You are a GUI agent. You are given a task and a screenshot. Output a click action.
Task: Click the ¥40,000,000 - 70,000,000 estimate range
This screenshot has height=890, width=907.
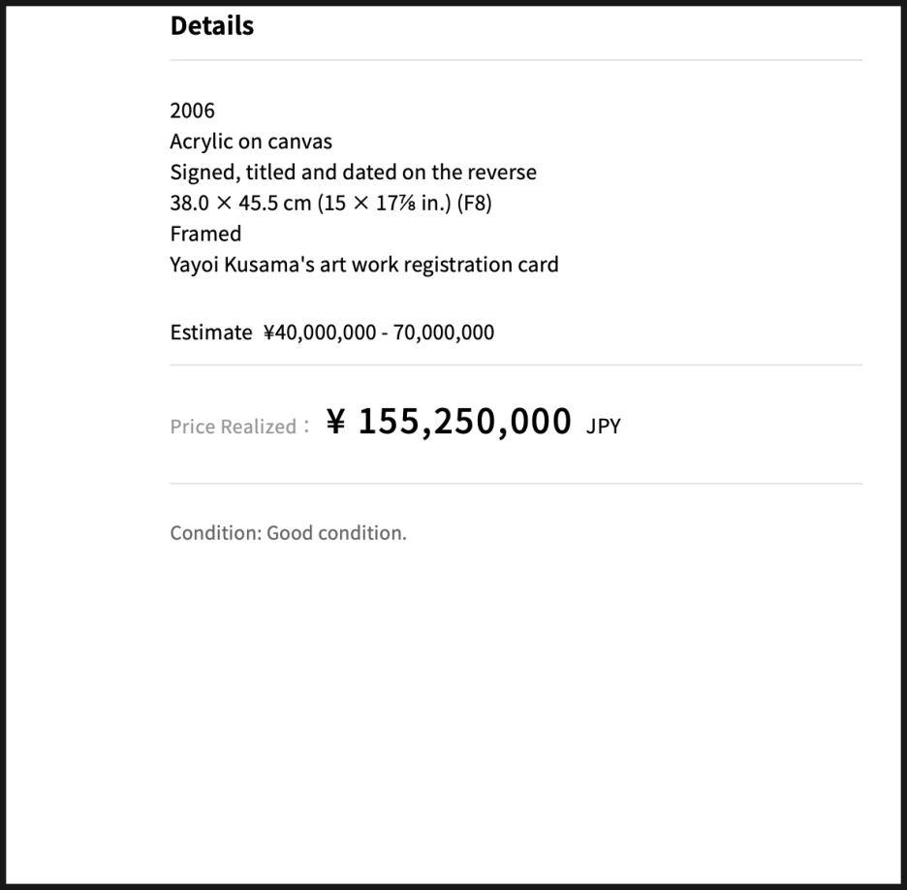379,333
